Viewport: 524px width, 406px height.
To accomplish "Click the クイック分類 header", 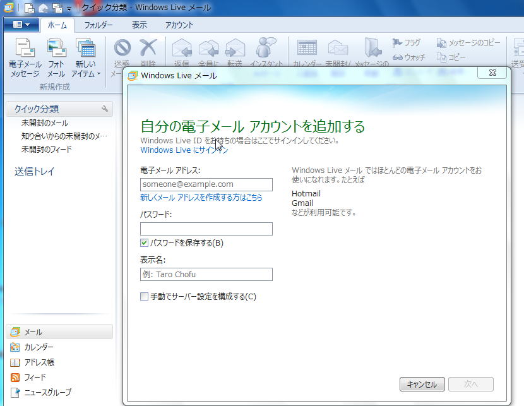I will 59,109.
